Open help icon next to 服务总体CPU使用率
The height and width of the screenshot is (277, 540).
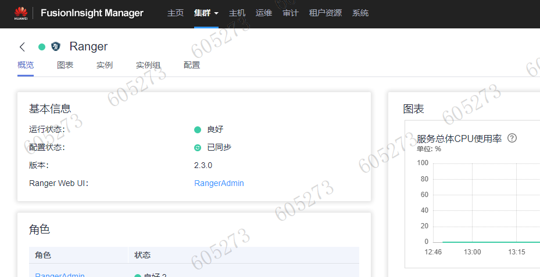coord(512,138)
